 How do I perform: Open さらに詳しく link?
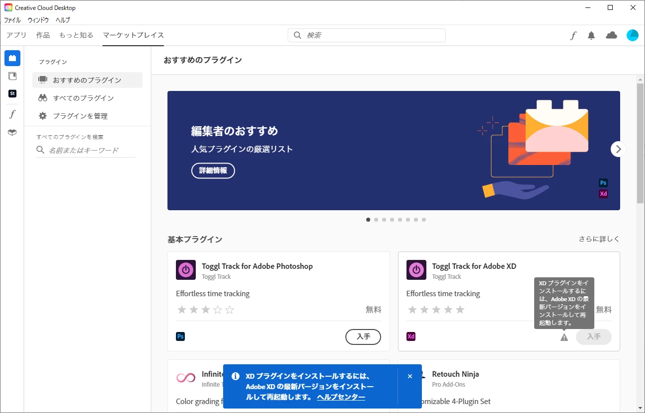click(599, 239)
